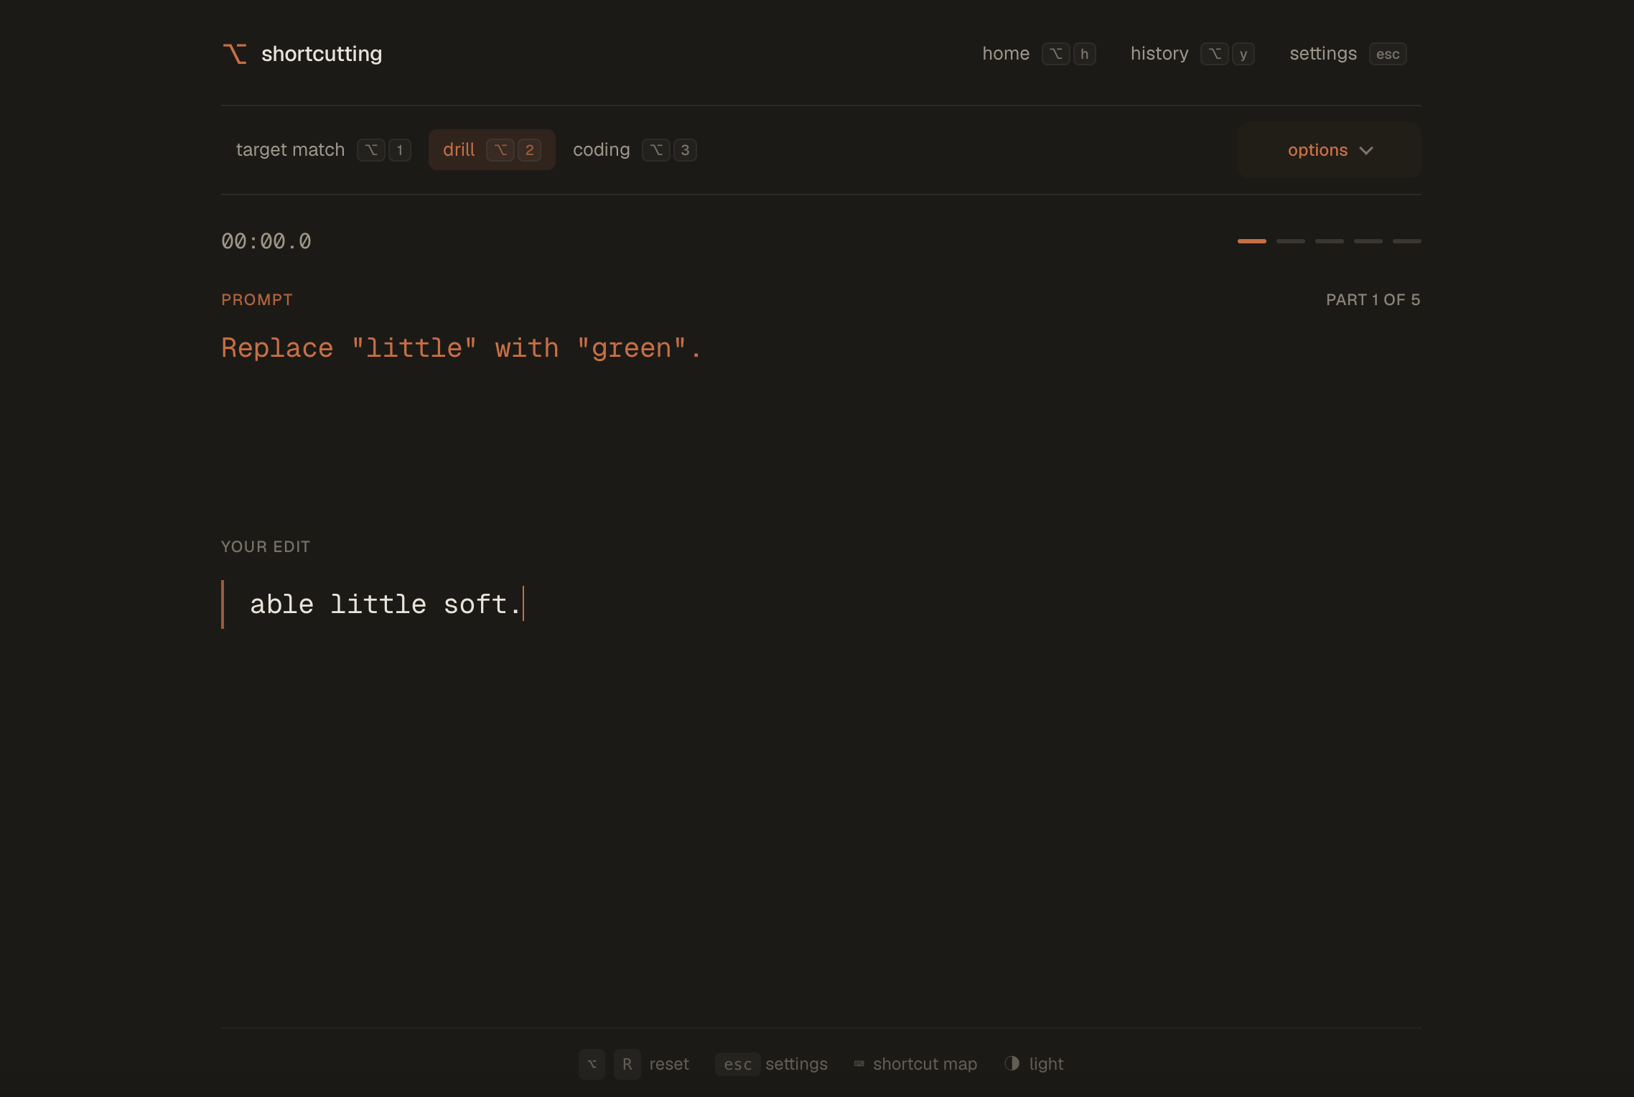Screen dimensions: 1634x1097
Task: Switch to the target match tab
Action: pos(323,150)
